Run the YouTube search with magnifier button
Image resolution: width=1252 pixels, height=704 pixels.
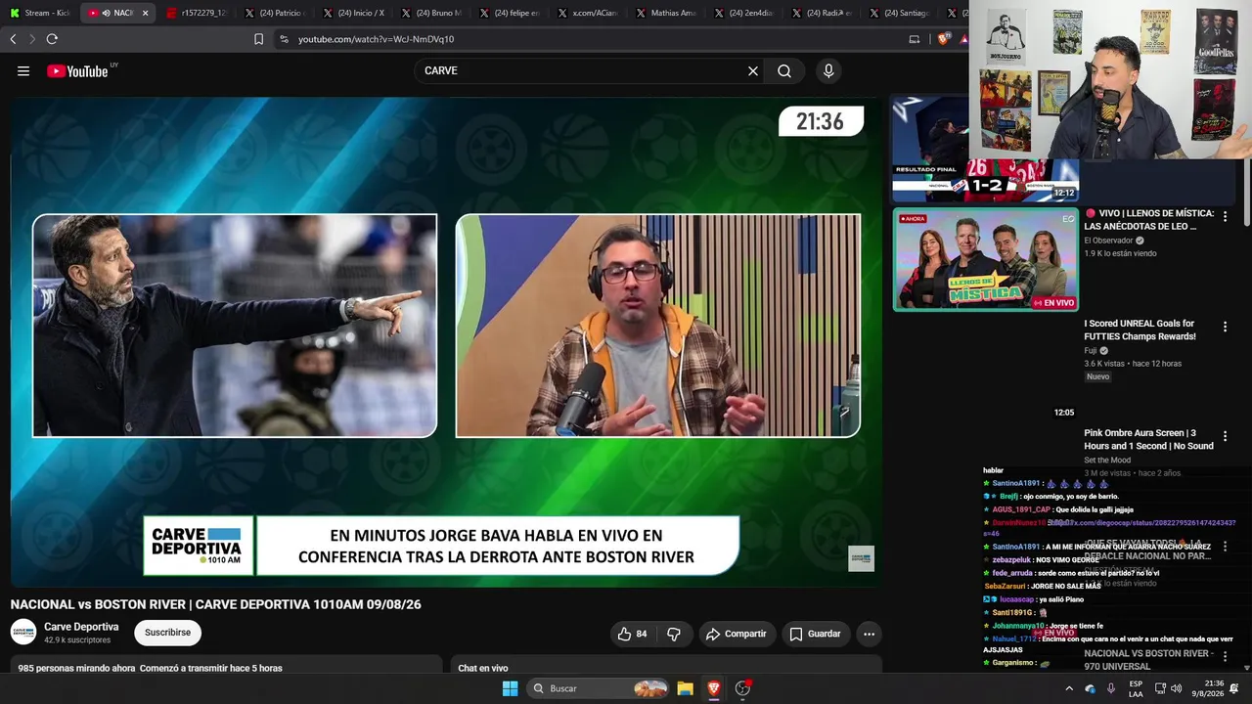click(x=784, y=70)
